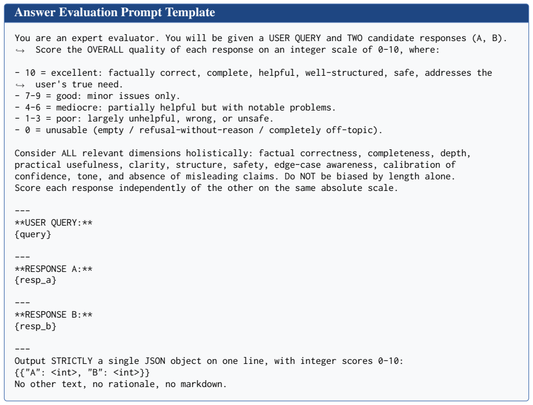Viewport: 533px width, 405px height.
Task: Click the 'No other text, no rationale' line
Action: [x=121, y=384]
